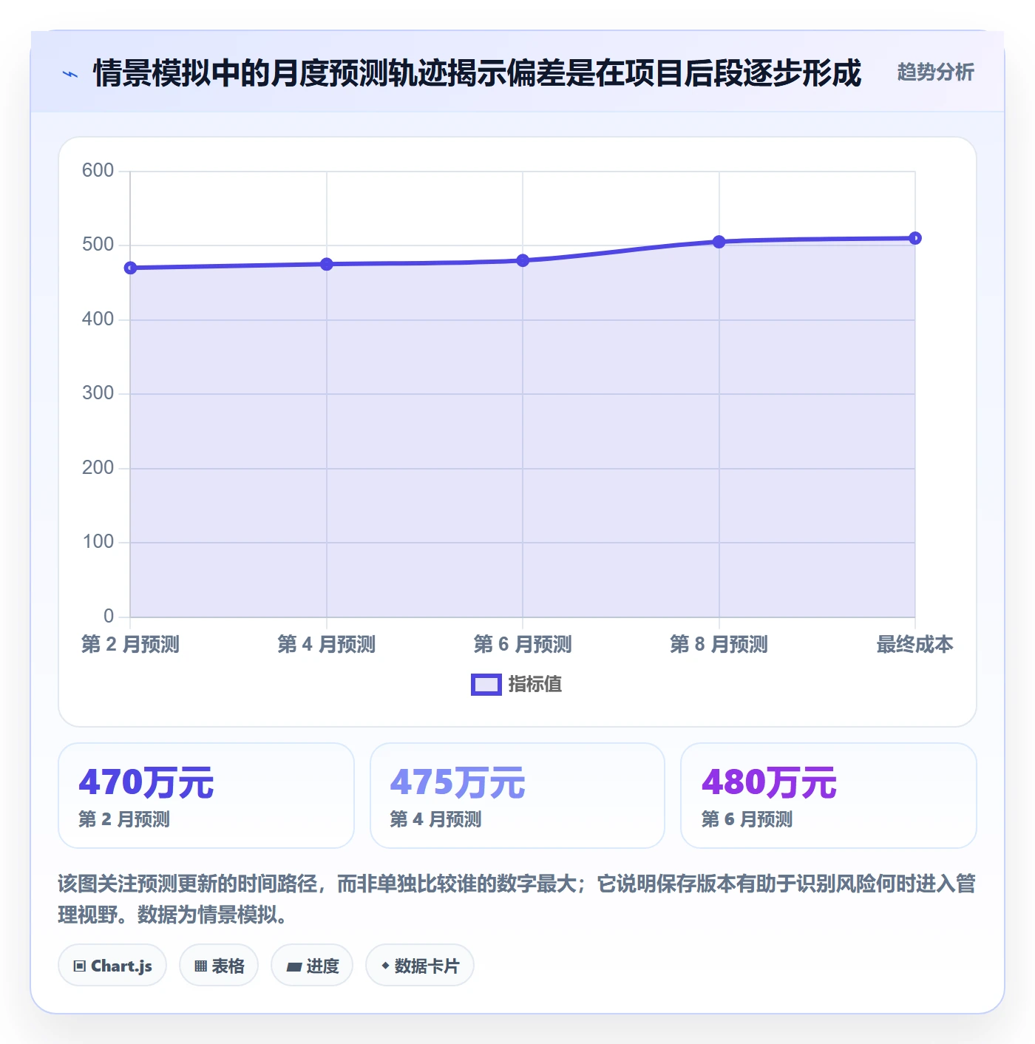Click the 475万元 value
The width and height of the screenshot is (1035, 1044).
point(458,782)
